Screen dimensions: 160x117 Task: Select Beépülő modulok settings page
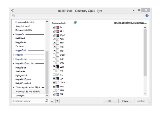tap(24, 83)
